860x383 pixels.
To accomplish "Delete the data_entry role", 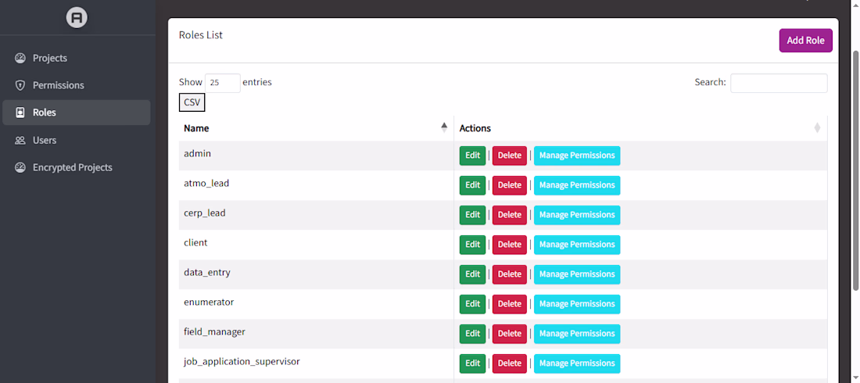I will click(x=510, y=274).
